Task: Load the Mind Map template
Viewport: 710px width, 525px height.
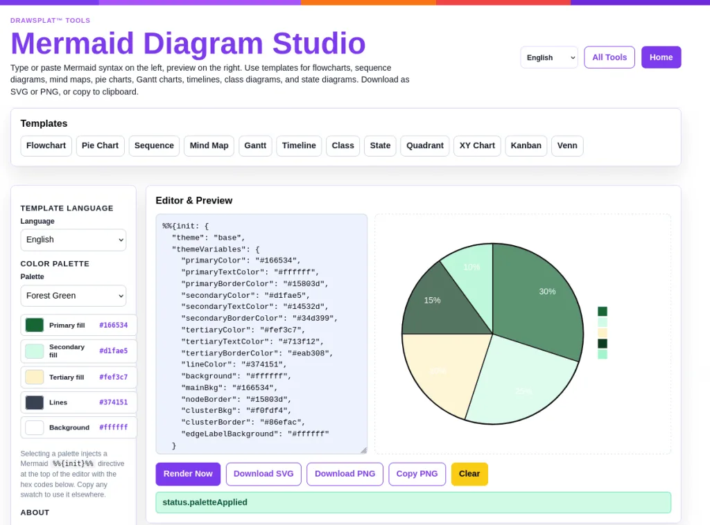Action: [209, 145]
